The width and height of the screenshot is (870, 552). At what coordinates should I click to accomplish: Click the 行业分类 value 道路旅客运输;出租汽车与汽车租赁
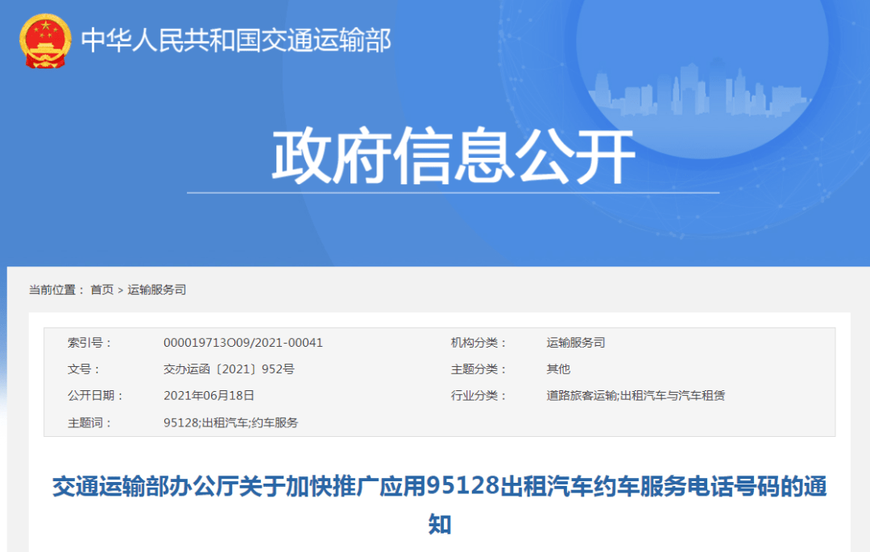click(x=636, y=395)
